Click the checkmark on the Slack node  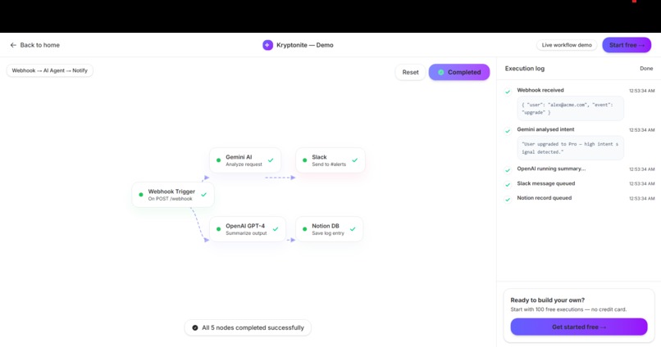pyautogui.click(x=355, y=160)
